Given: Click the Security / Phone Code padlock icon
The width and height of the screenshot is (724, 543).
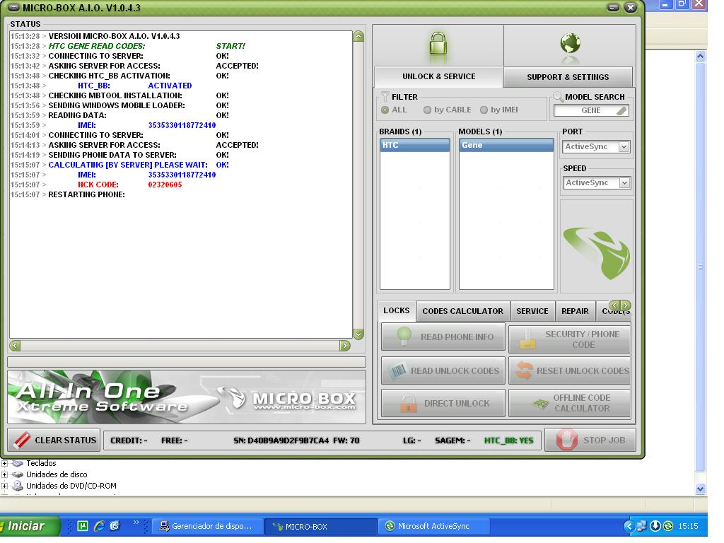Looking at the screenshot, I should coord(527,339).
